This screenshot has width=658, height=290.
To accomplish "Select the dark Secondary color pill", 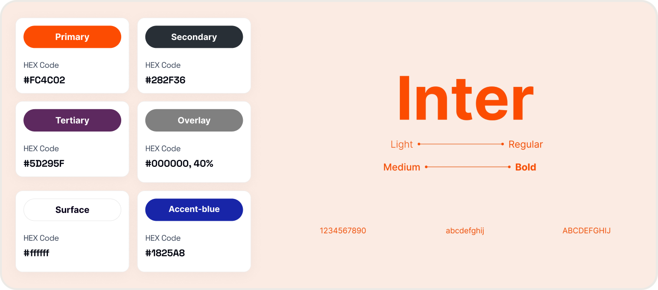I will 194,37.
